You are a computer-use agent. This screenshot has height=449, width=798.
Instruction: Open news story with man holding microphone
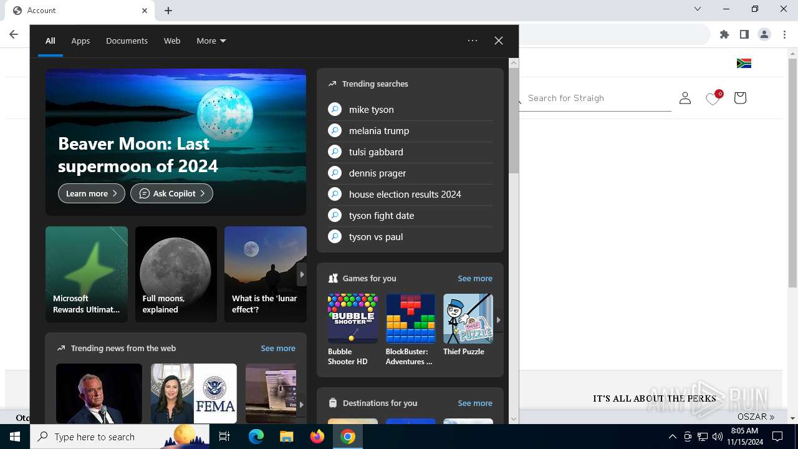pyautogui.click(x=99, y=393)
